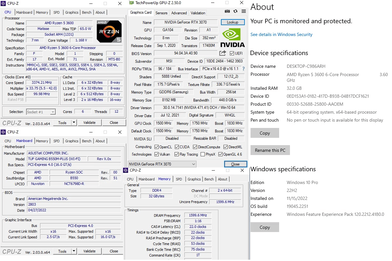
Task: Click the Bus Interface question mark icon
Action: pos(244,69)
